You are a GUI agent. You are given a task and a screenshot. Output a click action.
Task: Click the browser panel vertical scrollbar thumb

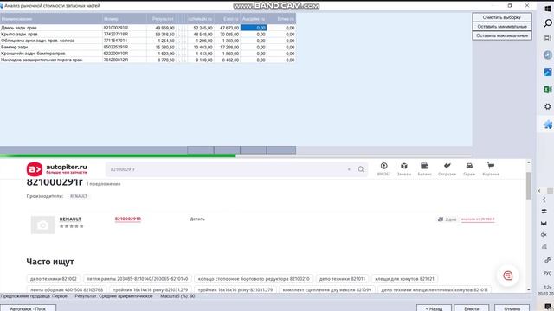[x=529, y=186]
